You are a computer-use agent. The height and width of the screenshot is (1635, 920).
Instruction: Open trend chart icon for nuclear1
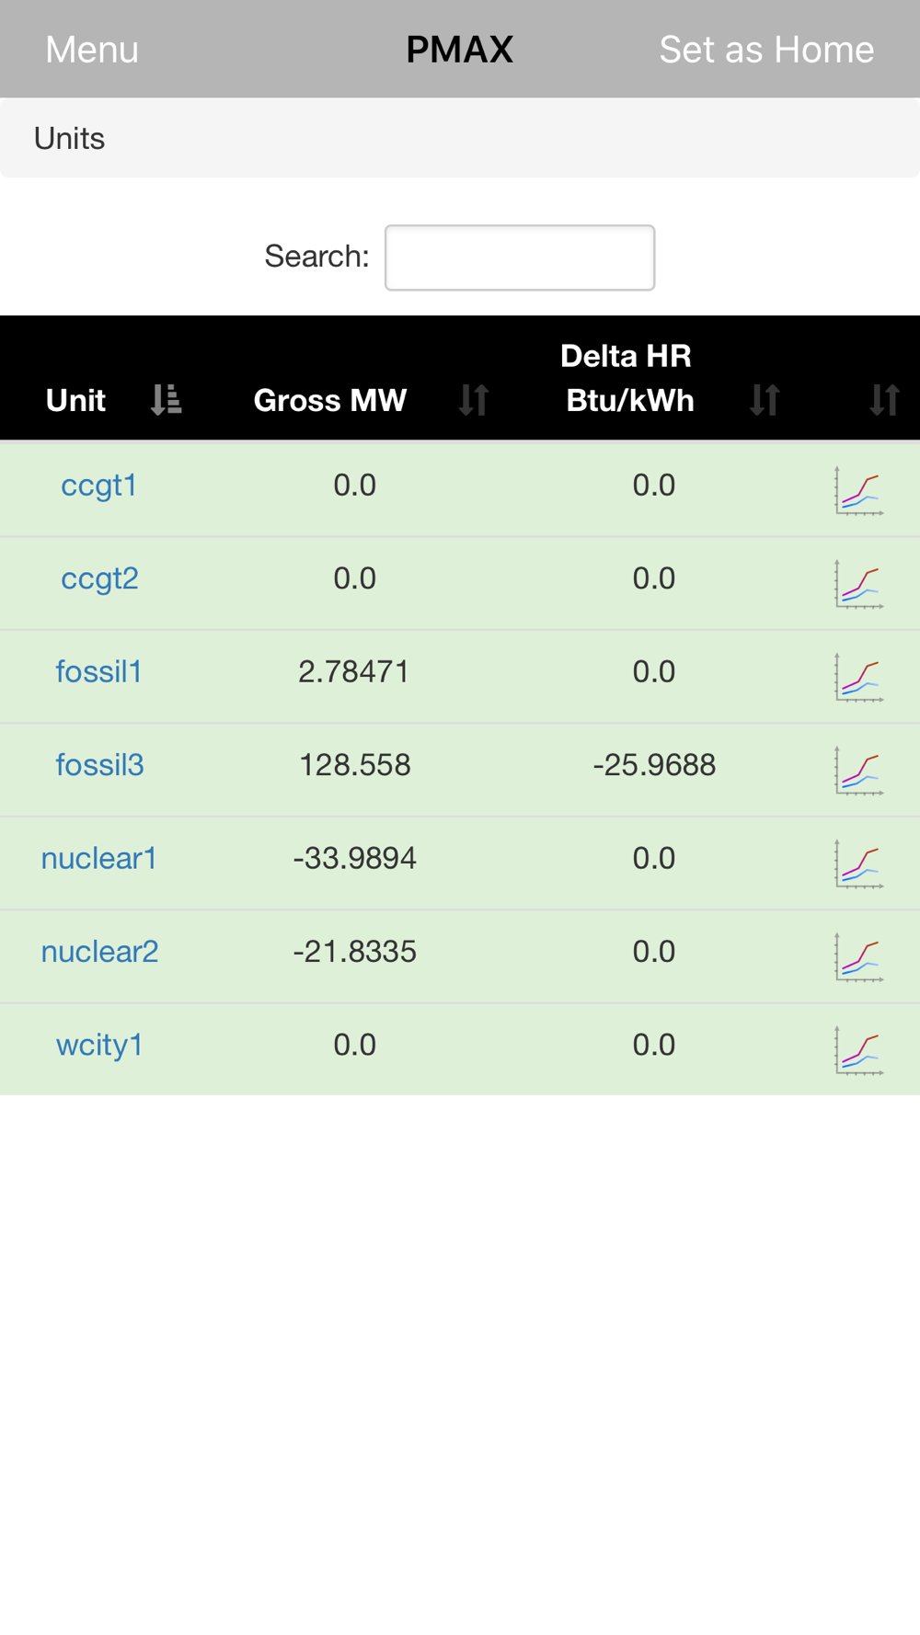(x=859, y=864)
